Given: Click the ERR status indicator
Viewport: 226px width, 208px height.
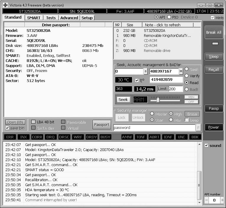Looking at the screenshot, I should [x=10, y=137].
